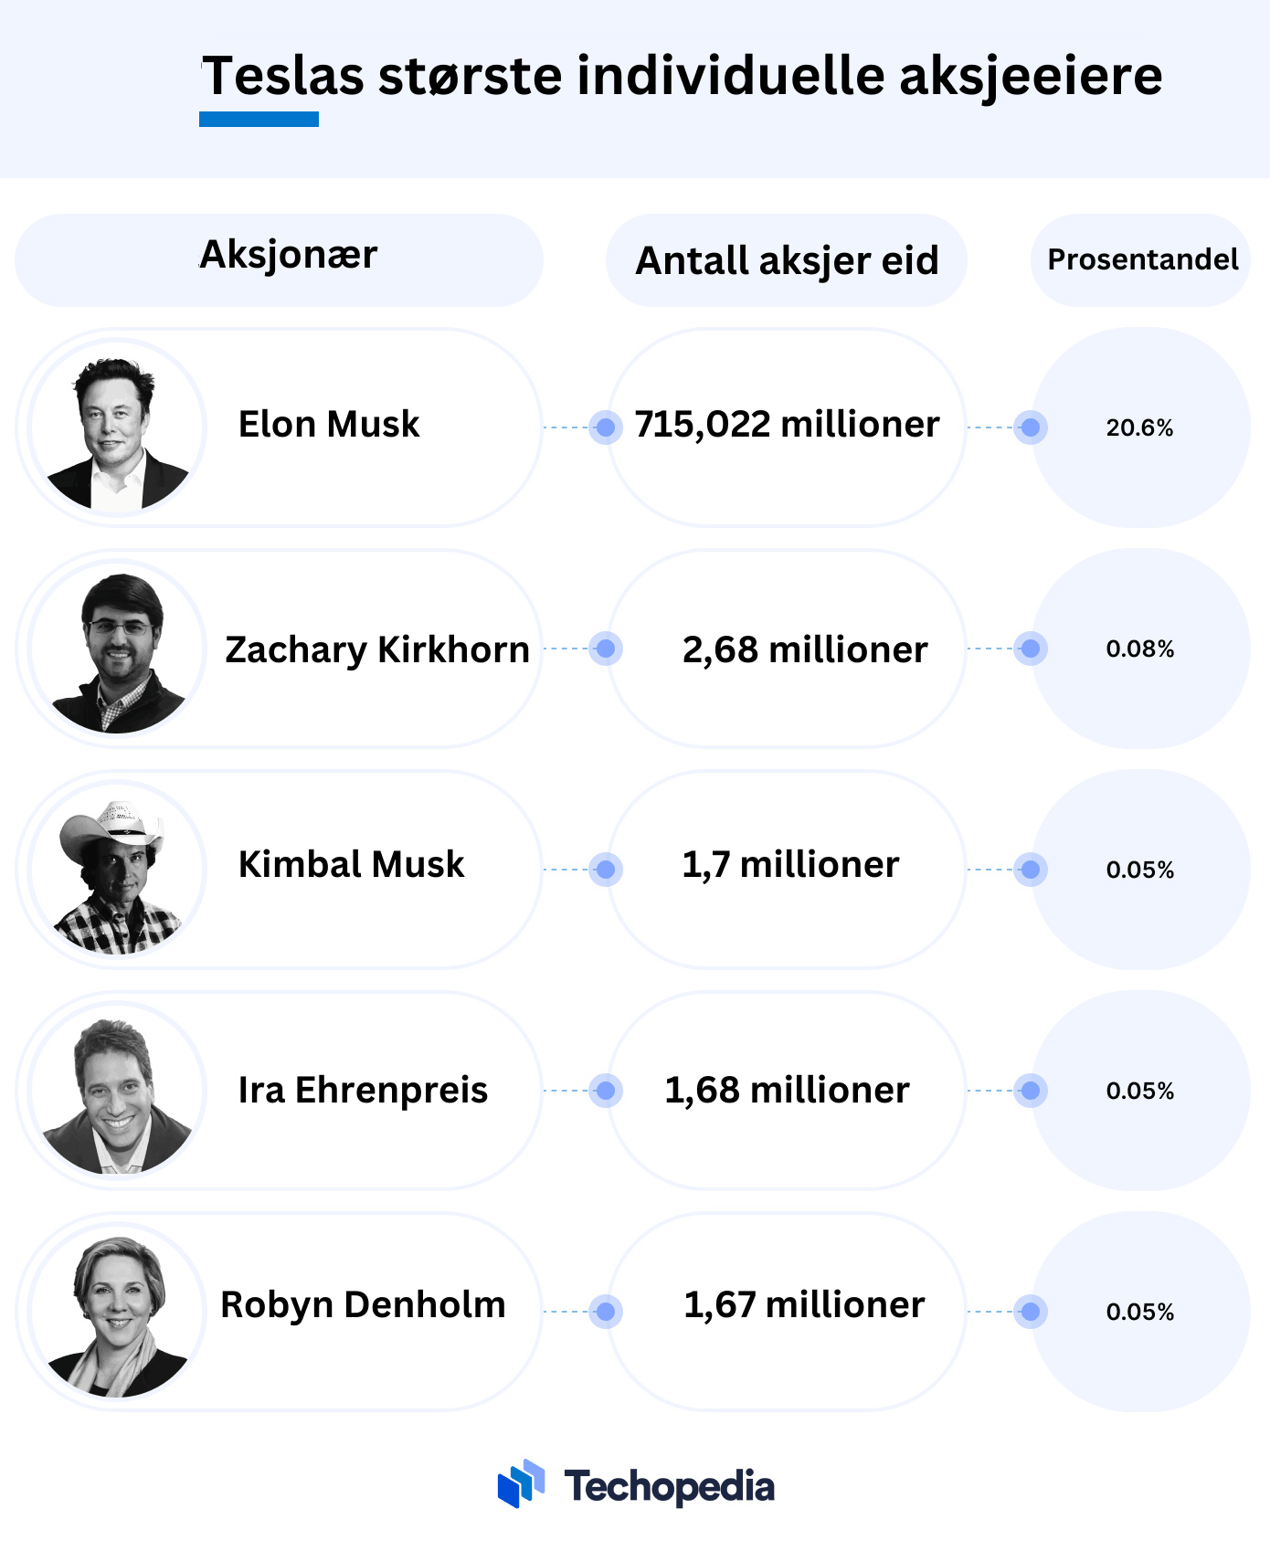The width and height of the screenshot is (1270, 1551).
Task: Click the 0.08% percentage bubble
Action: click(x=1141, y=649)
